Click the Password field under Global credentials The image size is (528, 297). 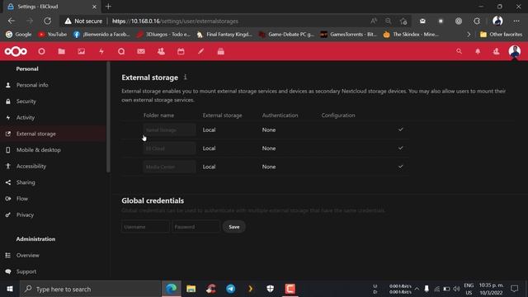(196, 227)
